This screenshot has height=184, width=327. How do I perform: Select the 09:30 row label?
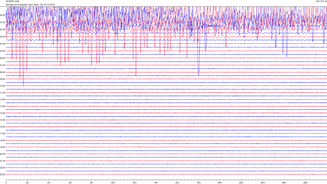[3, 79]
